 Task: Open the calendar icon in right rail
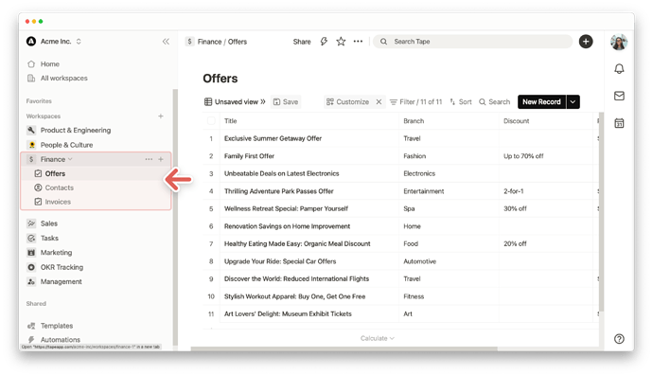pos(619,123)
